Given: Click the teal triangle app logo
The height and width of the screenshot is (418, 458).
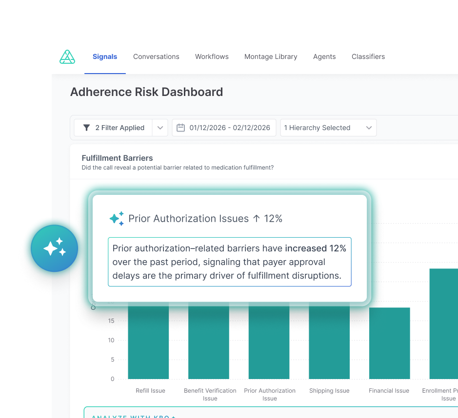Looking at the screenshot, I should click(x=67, y=57).
